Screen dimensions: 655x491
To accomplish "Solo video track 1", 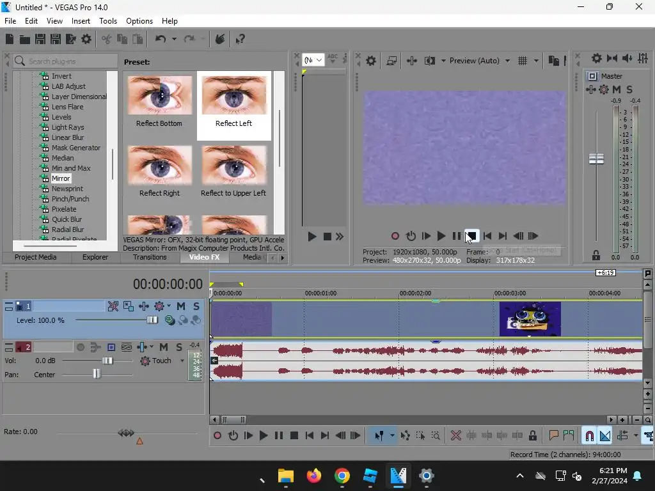I will click(196, 306).
